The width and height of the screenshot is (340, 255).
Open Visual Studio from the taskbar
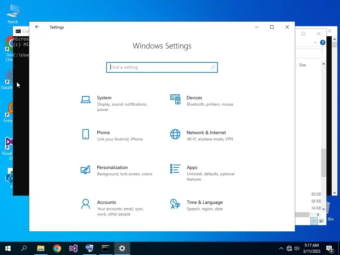[x=73, y=248]
